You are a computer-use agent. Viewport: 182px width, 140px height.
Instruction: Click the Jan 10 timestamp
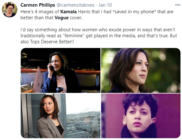(105, 5)
